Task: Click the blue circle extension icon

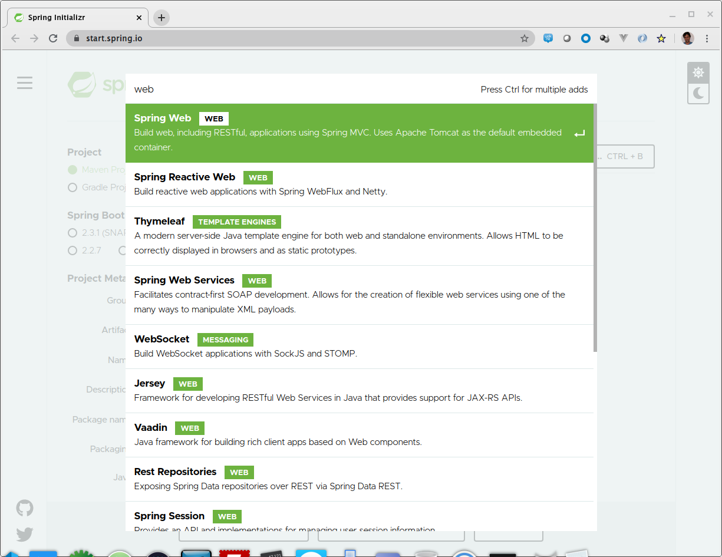Action: pos(585,38)
